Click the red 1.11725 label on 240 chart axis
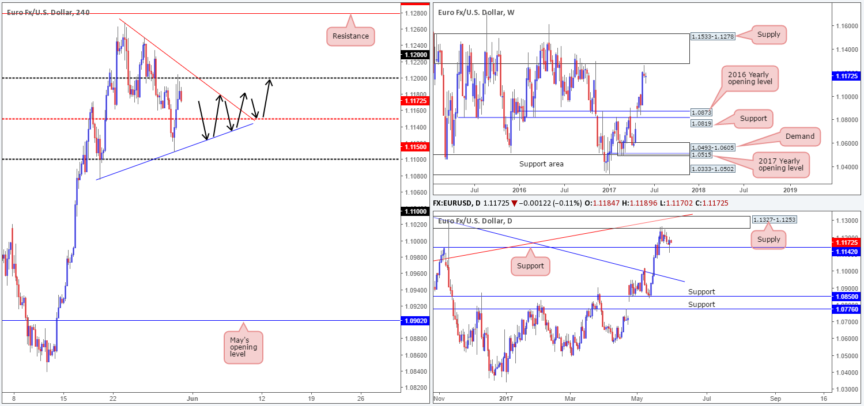 click(x=416, y=101)
